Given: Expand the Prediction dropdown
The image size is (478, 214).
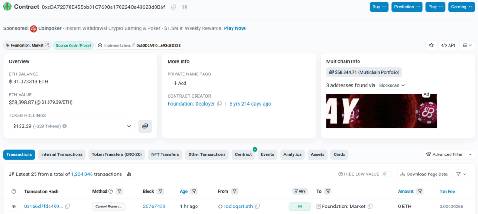Looking at the screenshot, I should click(x=407, y=7).
